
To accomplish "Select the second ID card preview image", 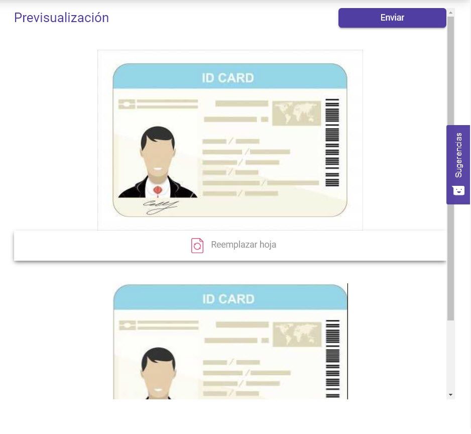I will pyautogui.click(x=230, y=341).
